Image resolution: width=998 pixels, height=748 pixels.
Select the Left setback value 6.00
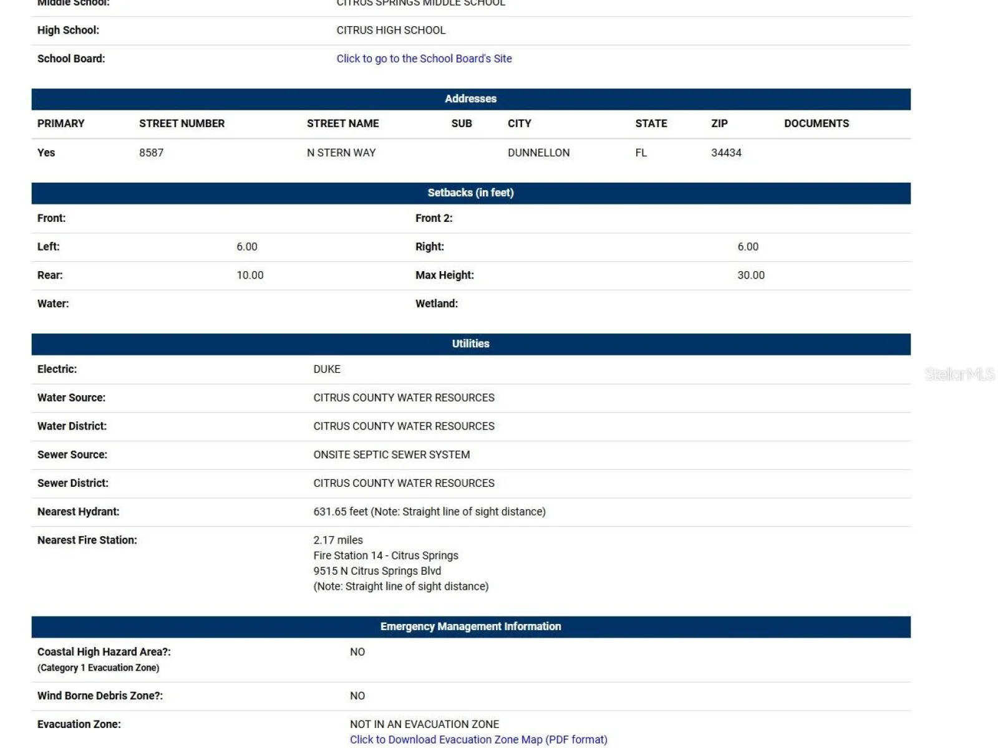[x=247, y=247]
